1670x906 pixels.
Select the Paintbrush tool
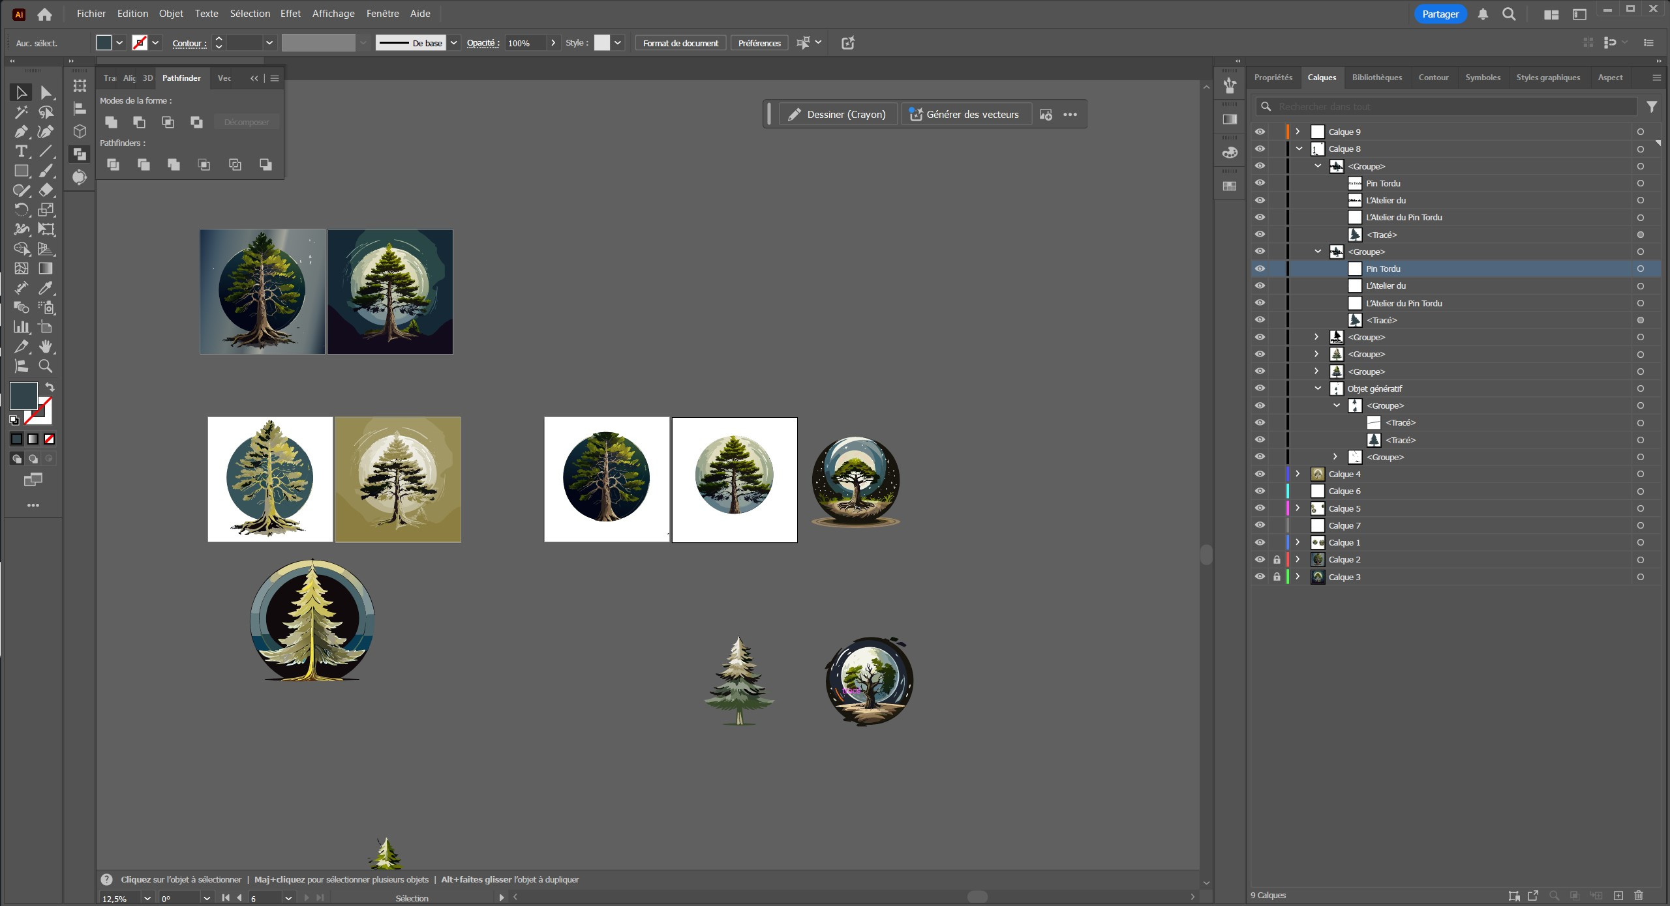click(46, 171)
